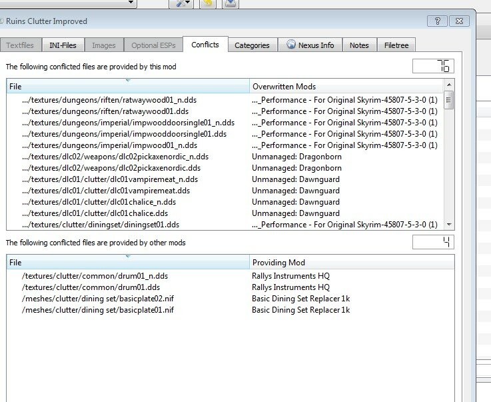Expand the combo box dropdown arrow at top
The height and width of the screenshot is (402, 491).
point(131,3)
